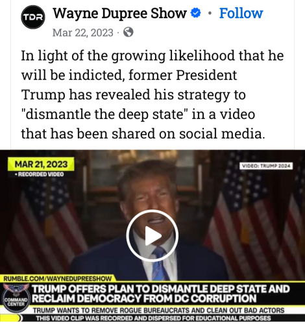305x325 pixels.
Task: Click the RUMBLE.COM/WAYNEDUPREESHOW tag
Action: (58, 278)
